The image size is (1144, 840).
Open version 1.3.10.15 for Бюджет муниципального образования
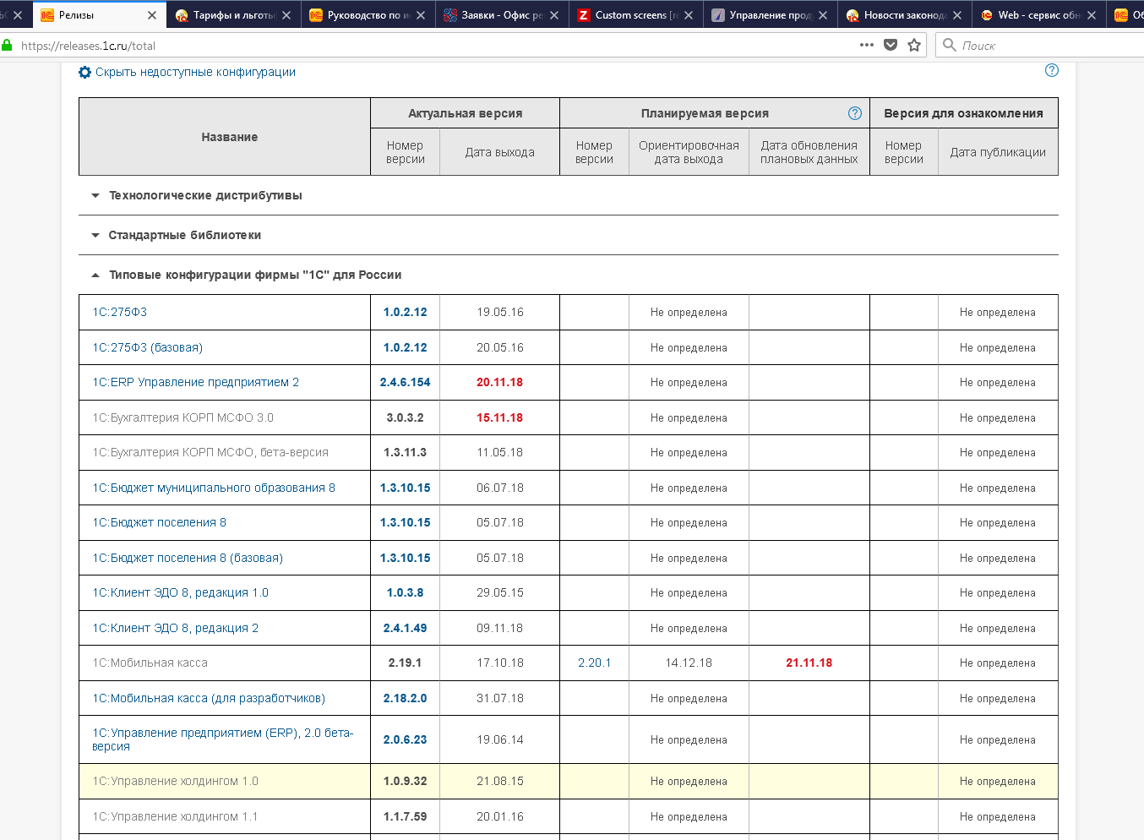click(406, 488)
